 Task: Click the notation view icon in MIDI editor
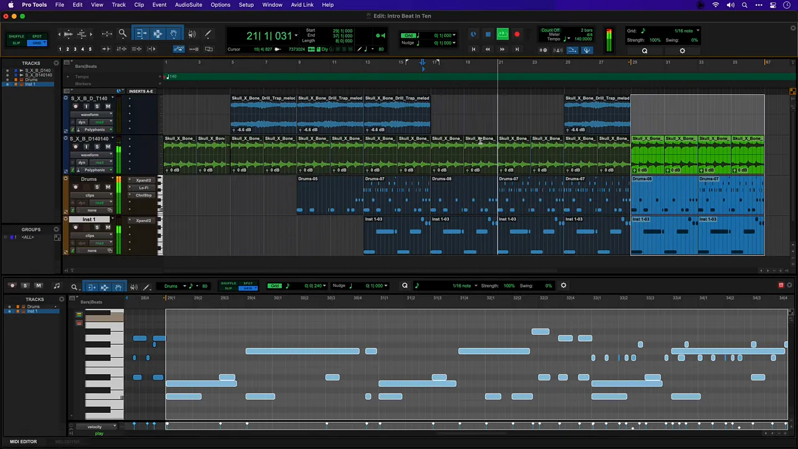[57, 286]
